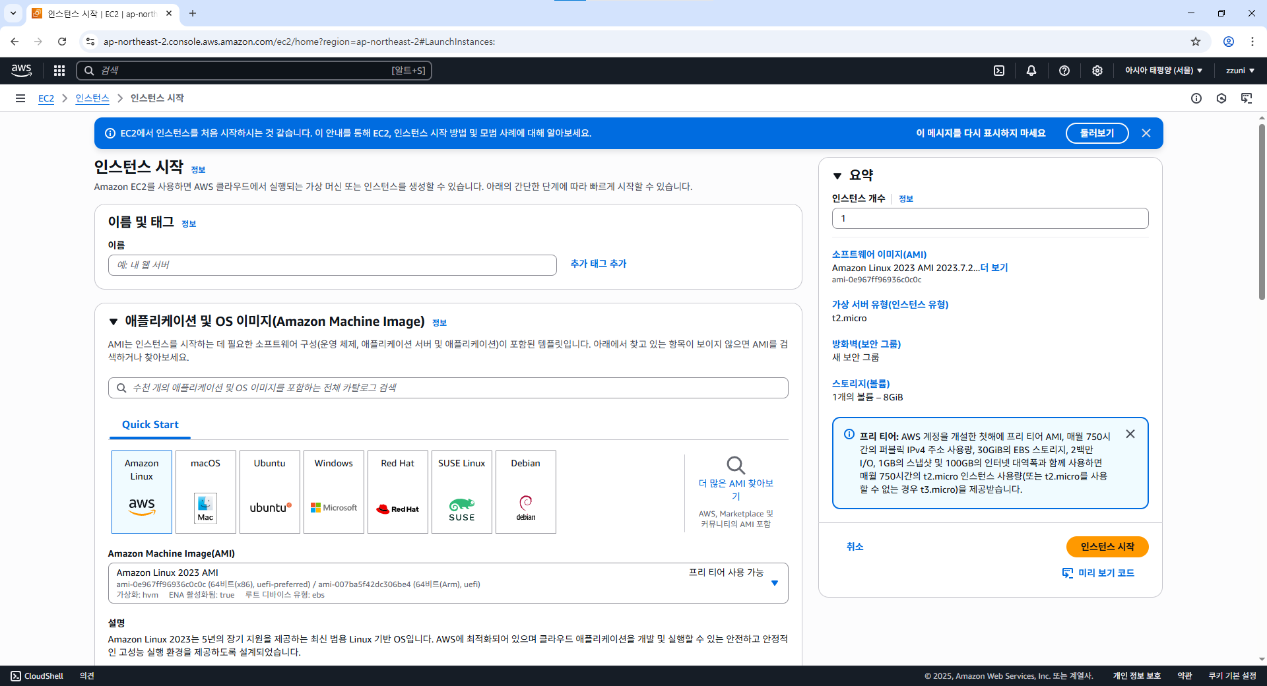Go back to the previous browser page
The image size is (1267, 686).
pos(15,42)
